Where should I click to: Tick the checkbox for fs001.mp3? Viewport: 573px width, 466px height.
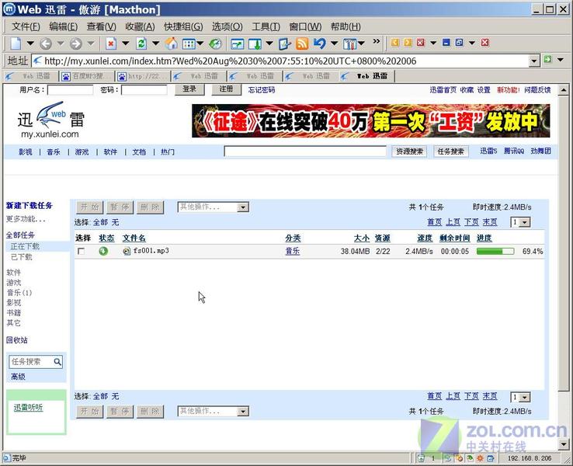(x=81, y=251)
